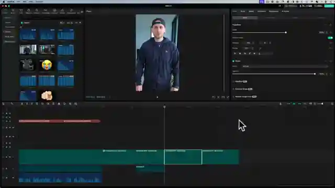Viewport: 335px width, 188px height.
Task: Select the first audio waveform thumbnail in media grid
Action: (x=28, y=34)
